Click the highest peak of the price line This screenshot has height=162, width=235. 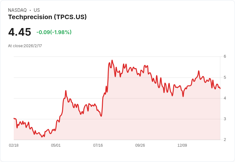[x=112, y=60]
